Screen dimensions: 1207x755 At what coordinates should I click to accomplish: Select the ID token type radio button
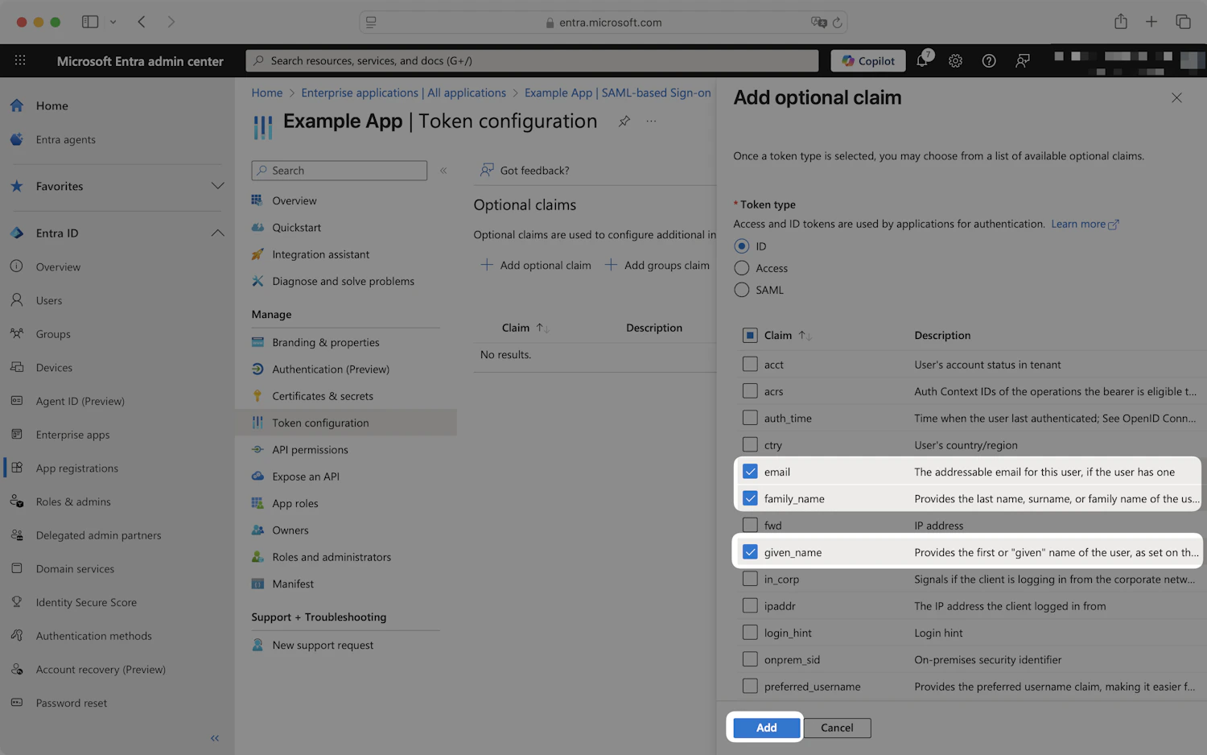point(742,246)
